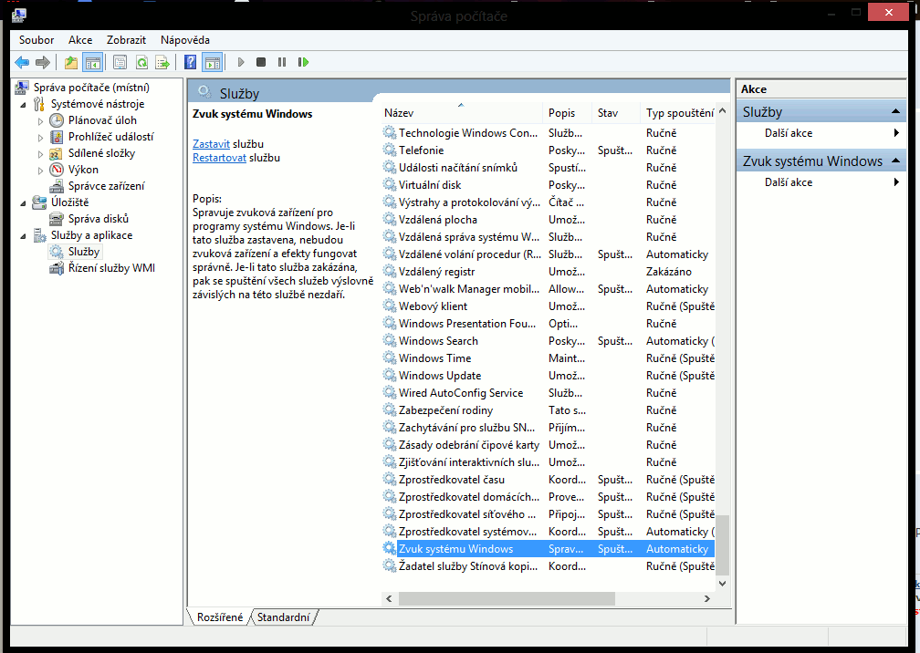Toggle the Action pane show/hide toolbar button
The image size is (920, 653).
[212, 62]
